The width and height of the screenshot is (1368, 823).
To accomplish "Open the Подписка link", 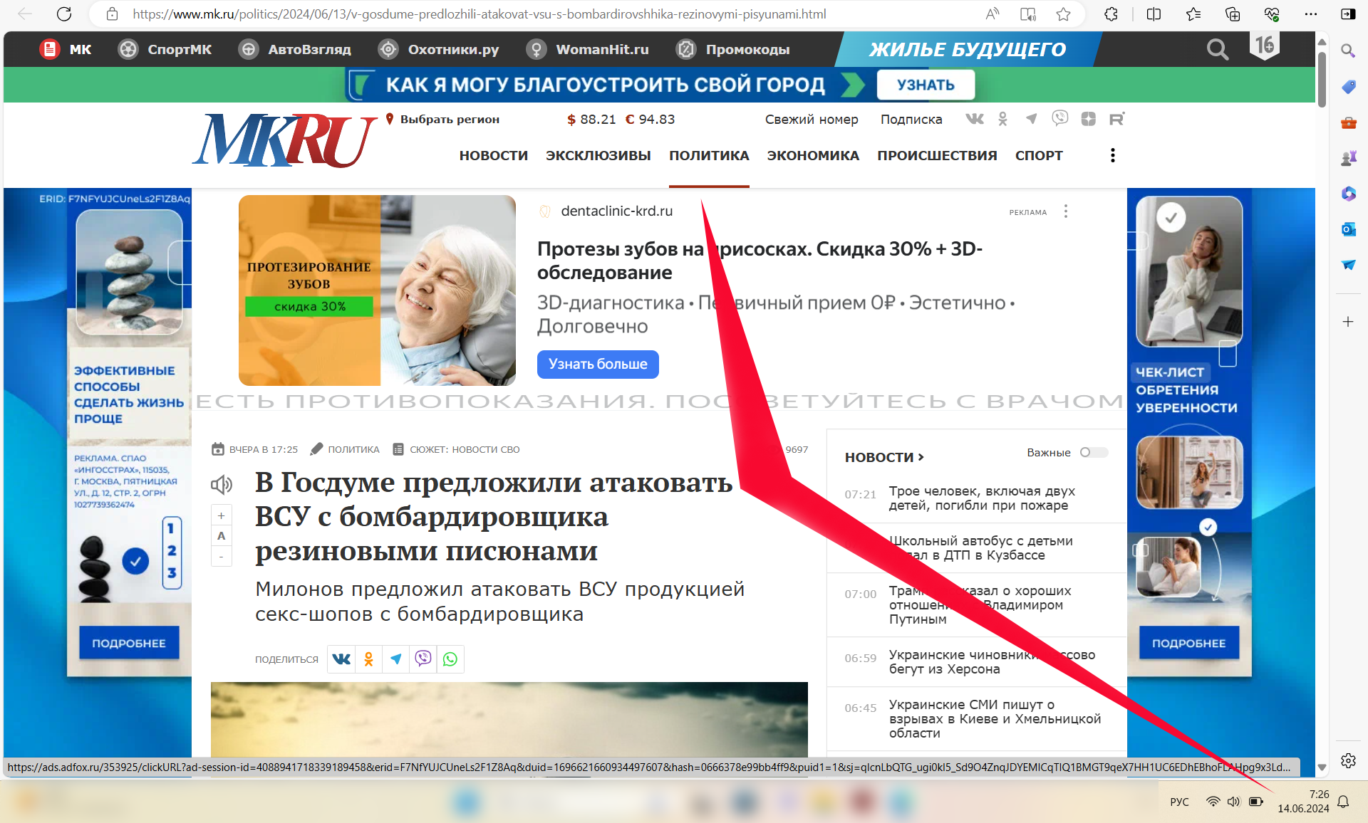I will (911, 119).
